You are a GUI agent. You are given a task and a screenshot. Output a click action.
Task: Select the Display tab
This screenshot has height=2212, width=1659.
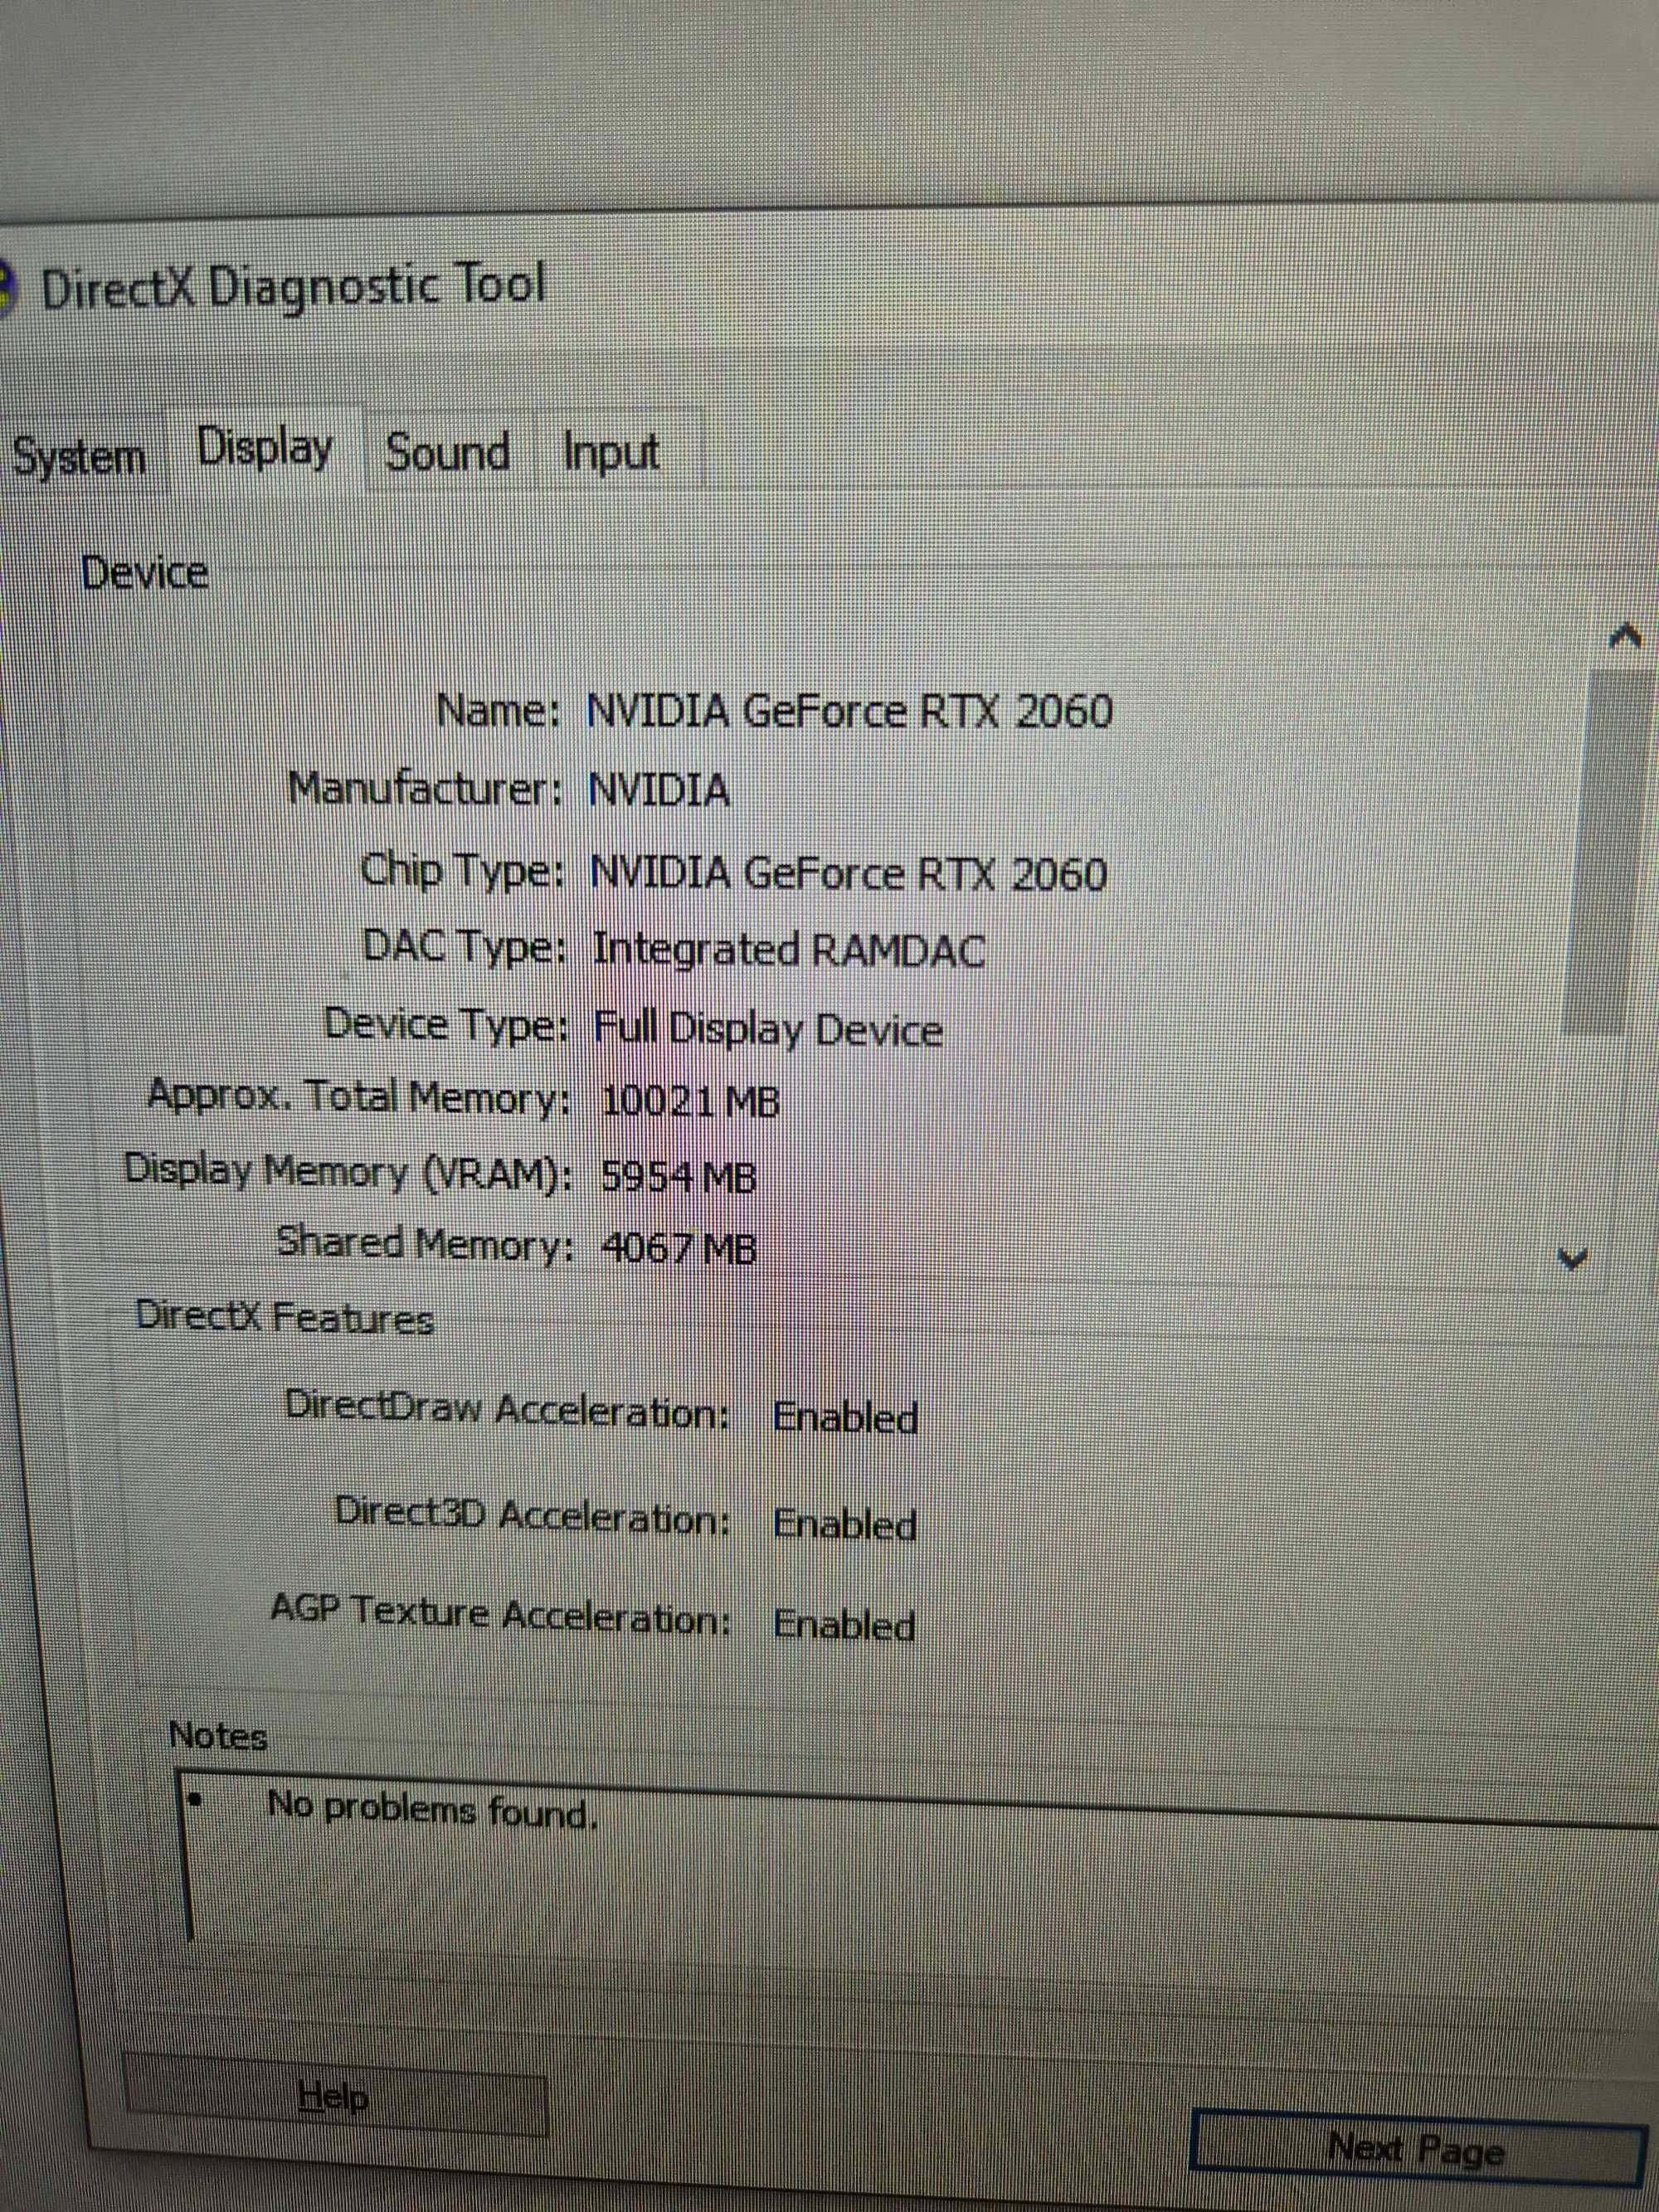pos(265,448)
